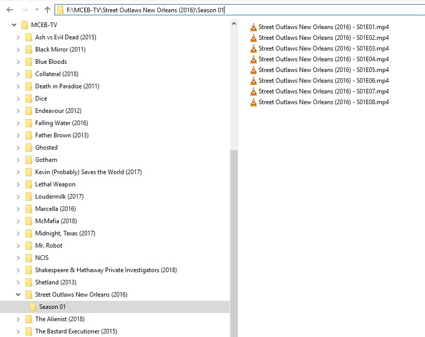Click the tree pane scrollbar thumb
The height and width of the screenshot is (337, 425).
point(234,243)
